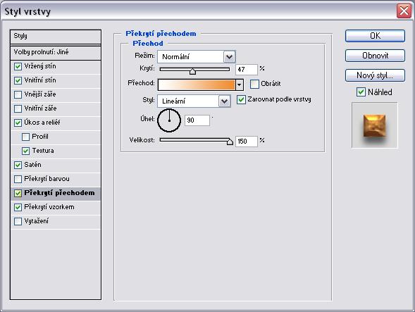Click the orange gradient swatch bar
415x312 pixels.
(197, 85)
